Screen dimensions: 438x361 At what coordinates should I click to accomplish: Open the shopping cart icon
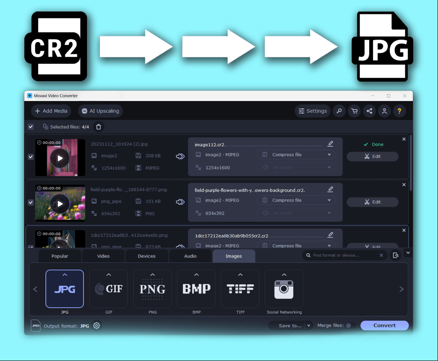point(355,111)
